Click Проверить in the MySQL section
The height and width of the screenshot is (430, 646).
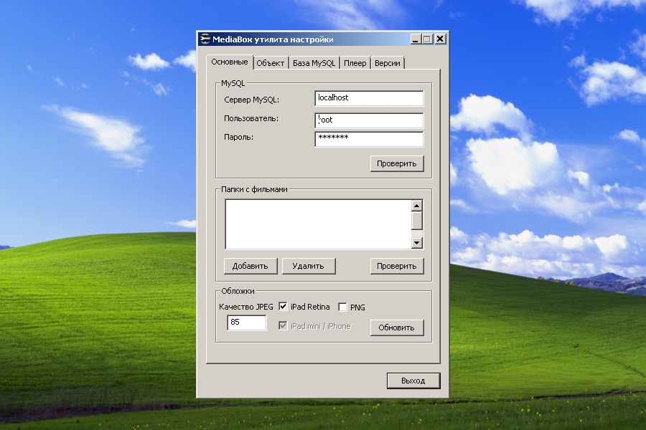pos(397,163)
